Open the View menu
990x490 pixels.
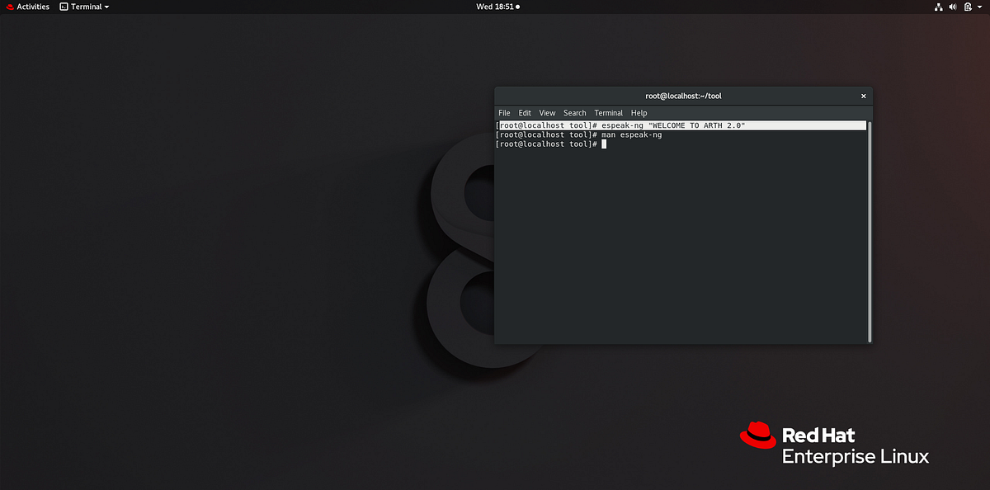(x=547, y=112)
